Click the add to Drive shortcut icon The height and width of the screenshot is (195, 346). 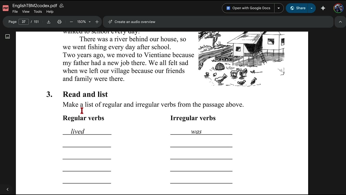(x=62, y=6)
